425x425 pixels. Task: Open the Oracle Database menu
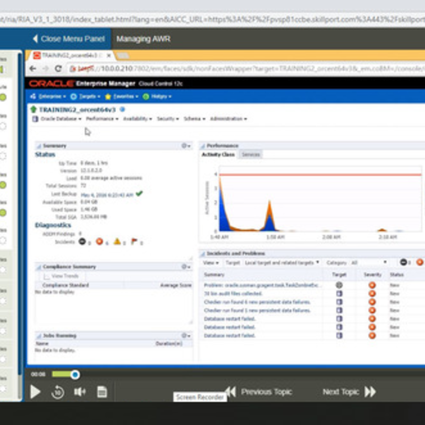point(57,118)
